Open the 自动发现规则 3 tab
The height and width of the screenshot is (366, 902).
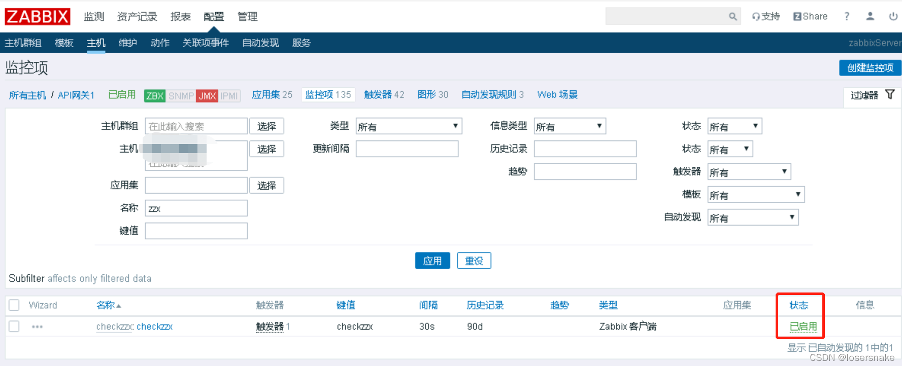(492, 95)
